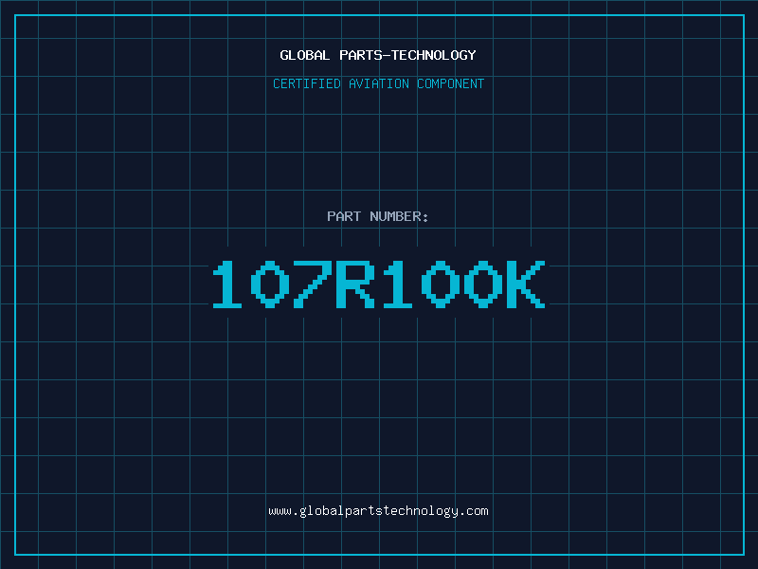Viewport: 758px width, 569px height.
Task: Select the word GLOBAL in the heading
Action: 305,55
